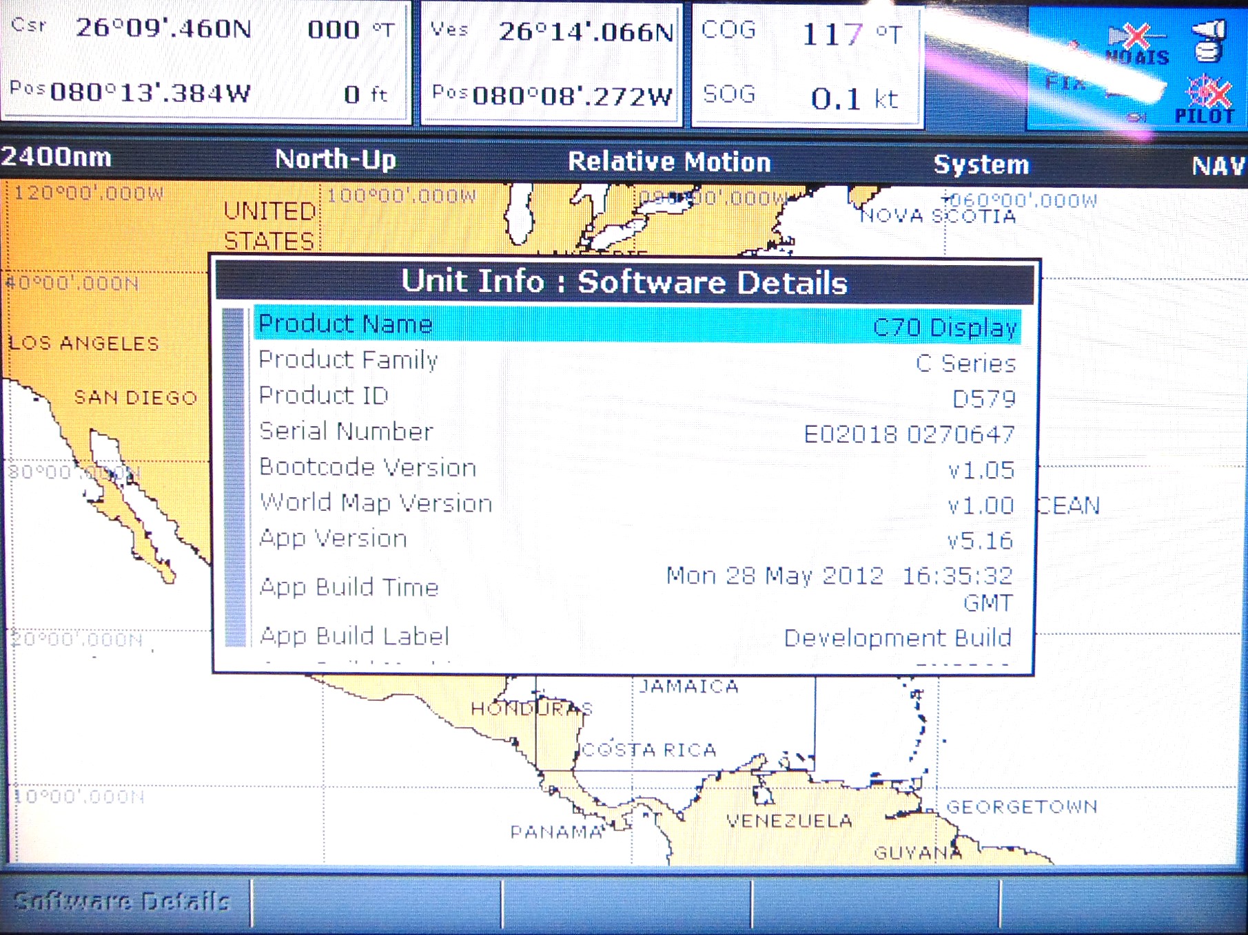Image resolution: width=1248 pixels, height=935 pixels.
Task: Select the App Version row
Action: pyautogui.click(x=637, y=539)
